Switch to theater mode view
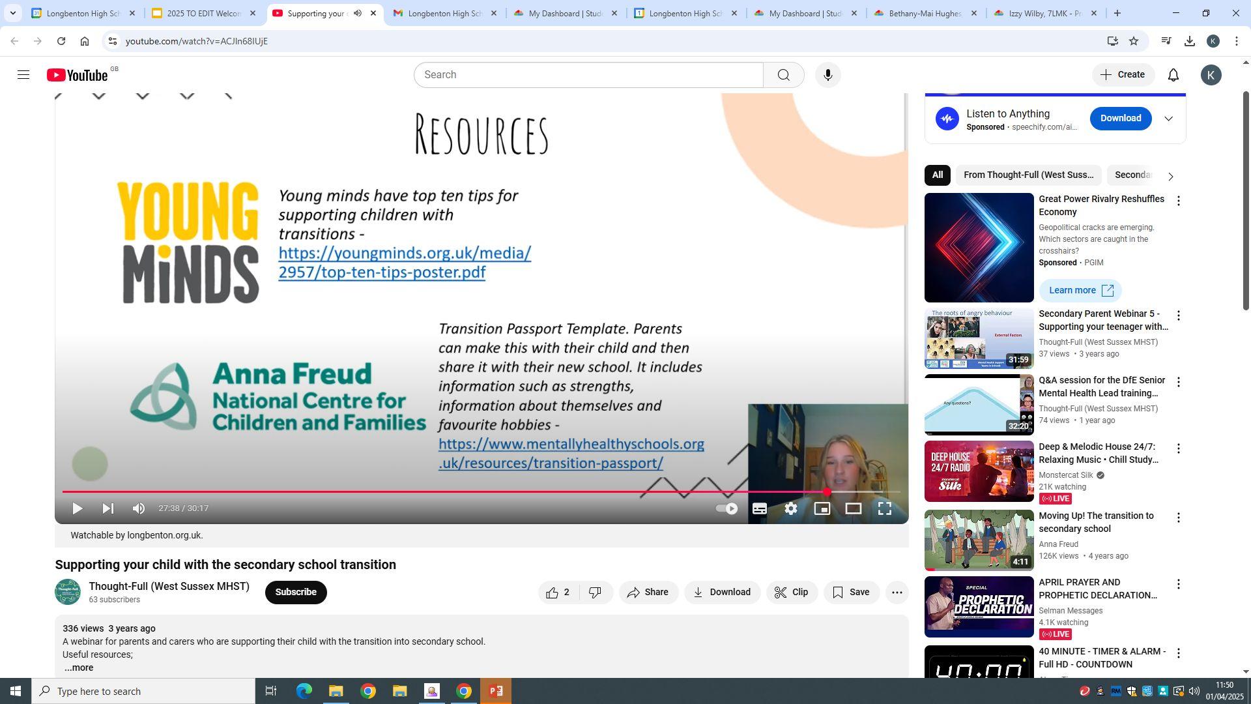Image resolution: width=1251 pixels, height=704 pixels. [853, 508]
